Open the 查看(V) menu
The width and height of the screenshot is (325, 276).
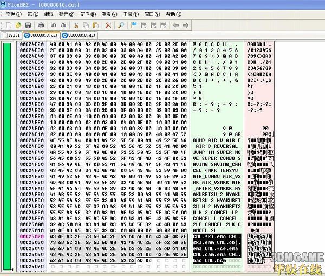(109, 14)
